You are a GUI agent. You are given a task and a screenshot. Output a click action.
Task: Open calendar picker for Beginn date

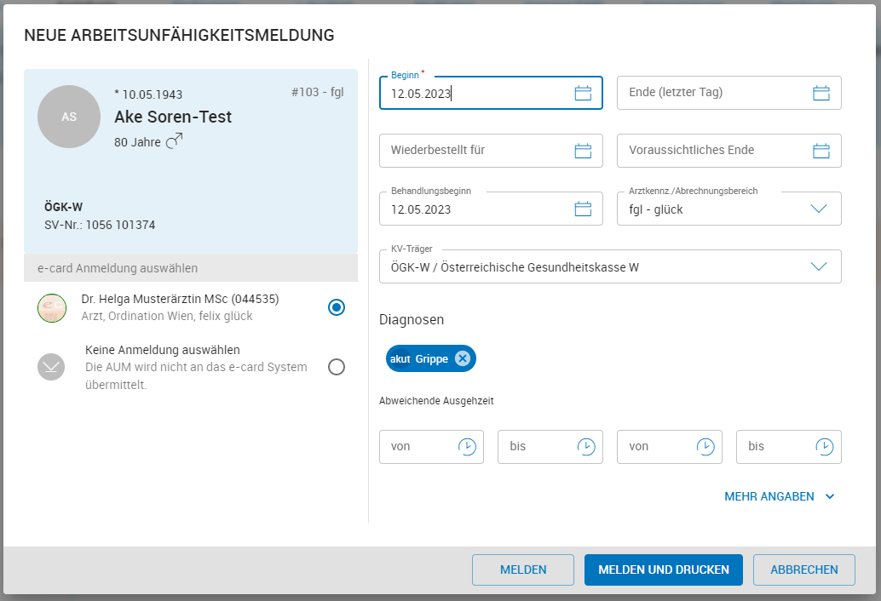(583, 94)
